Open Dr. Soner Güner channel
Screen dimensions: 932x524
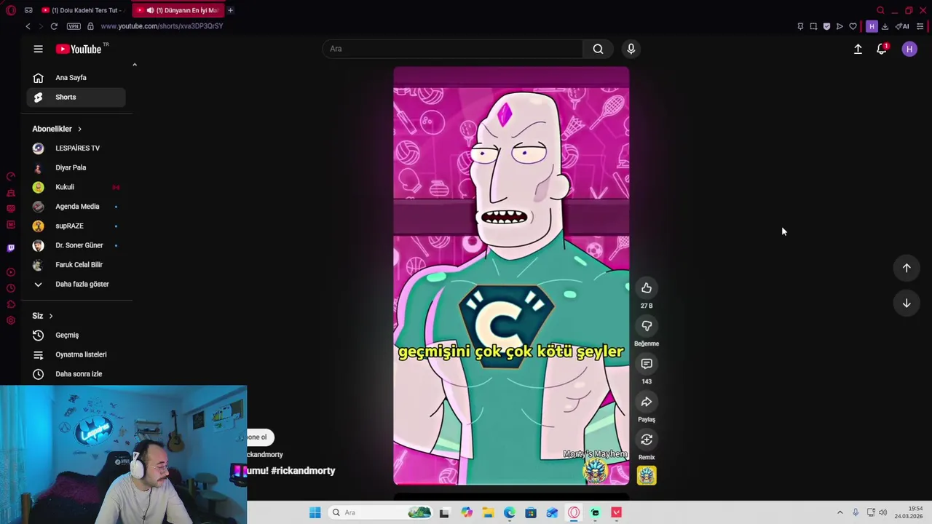[x=76, y=245]
